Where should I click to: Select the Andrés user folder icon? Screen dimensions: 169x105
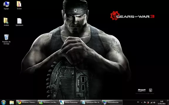(6, 22)
